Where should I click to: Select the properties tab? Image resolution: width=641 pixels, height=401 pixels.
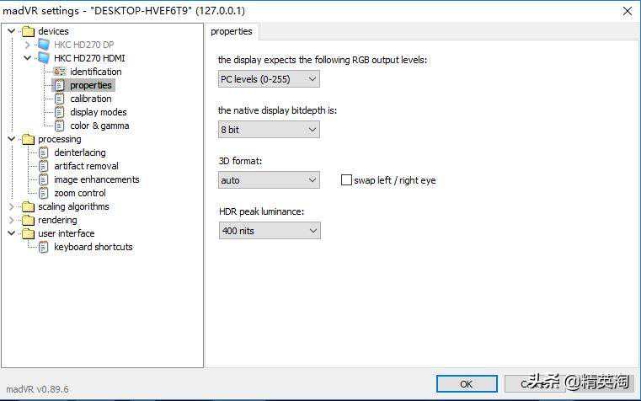[x=232, y=31]
